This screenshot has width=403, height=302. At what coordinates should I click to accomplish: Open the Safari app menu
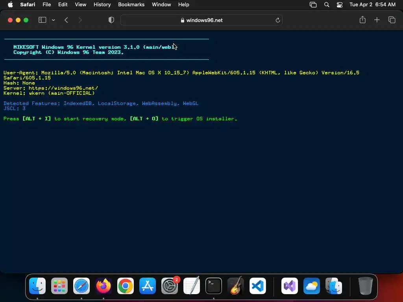(28, 5)
